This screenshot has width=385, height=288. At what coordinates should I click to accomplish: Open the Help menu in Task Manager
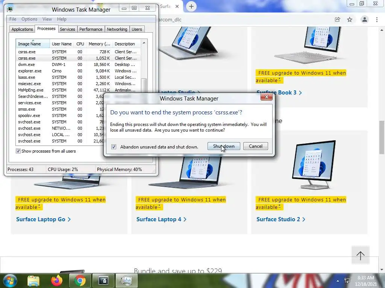point(62,19)
